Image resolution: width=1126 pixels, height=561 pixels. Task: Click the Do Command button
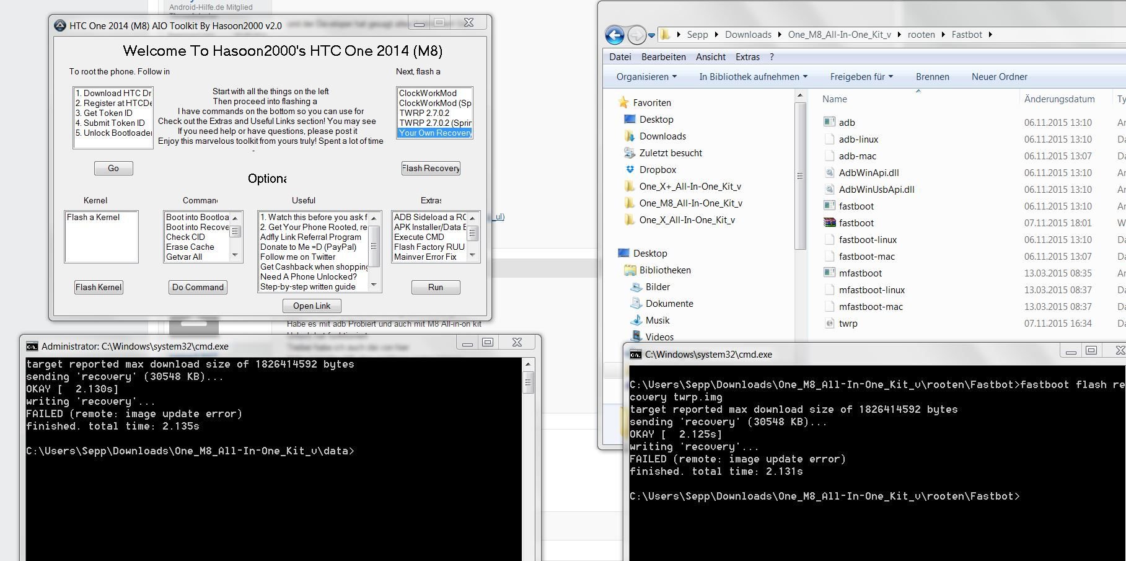pyautogui.click(x=198, y=287)
